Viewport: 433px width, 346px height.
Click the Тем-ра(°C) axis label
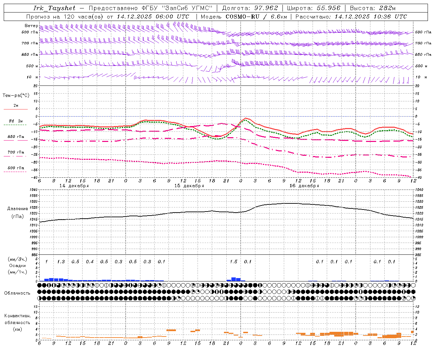16,96
